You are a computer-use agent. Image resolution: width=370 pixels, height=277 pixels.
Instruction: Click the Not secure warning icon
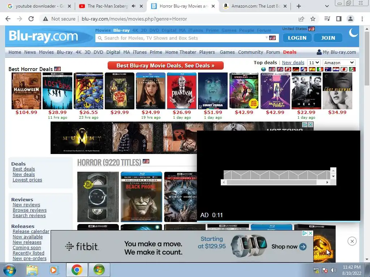[46, 19]
